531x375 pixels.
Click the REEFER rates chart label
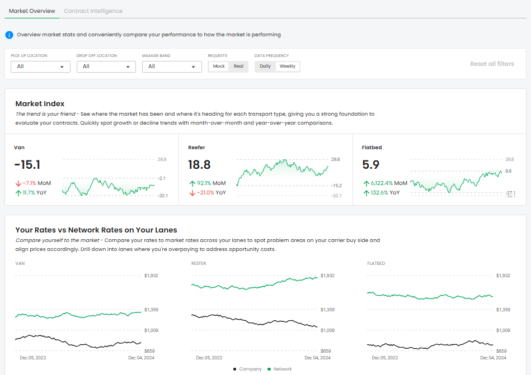199,263
